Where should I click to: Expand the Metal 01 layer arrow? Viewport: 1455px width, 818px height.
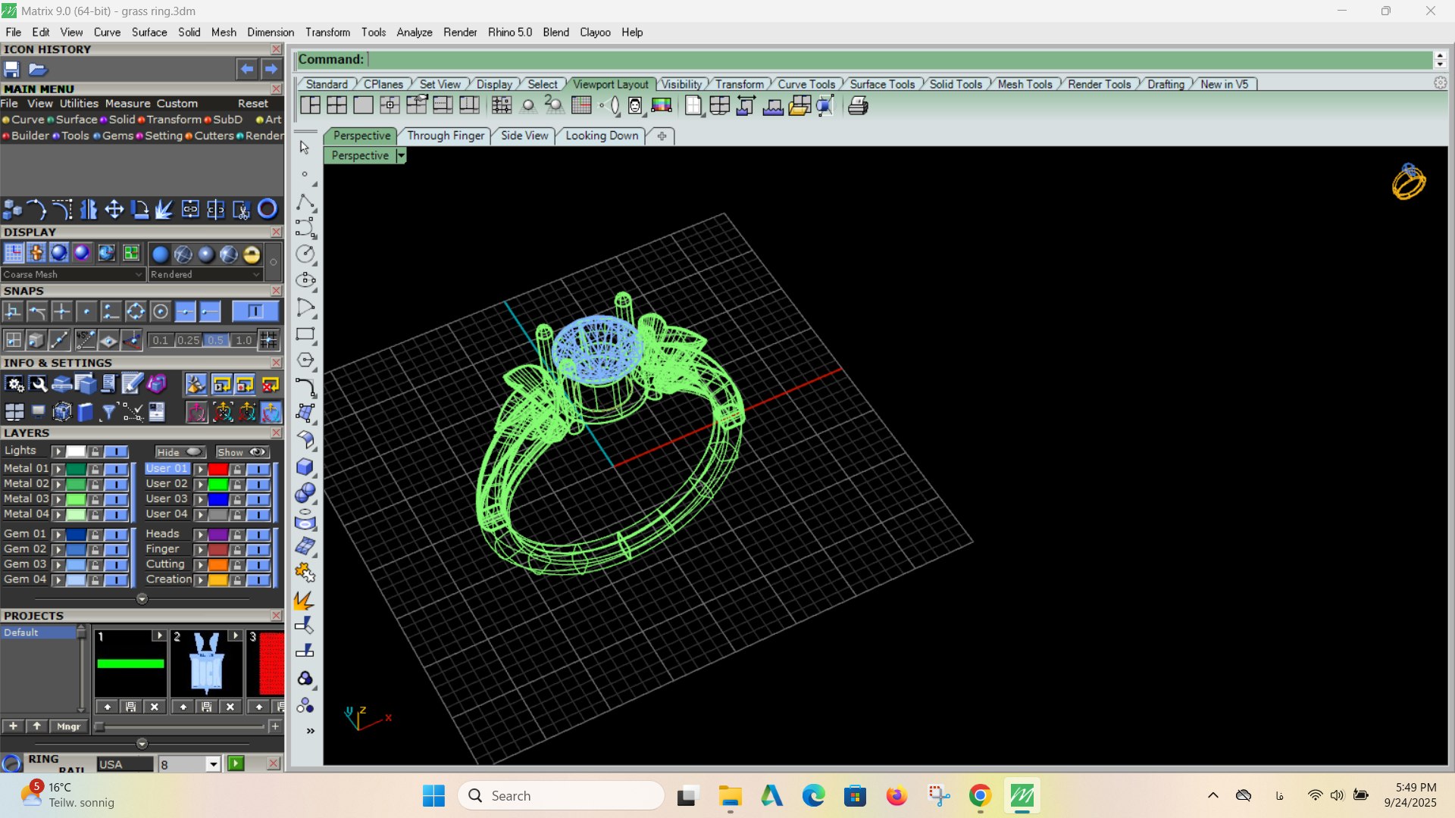click(x=58, y=469)
